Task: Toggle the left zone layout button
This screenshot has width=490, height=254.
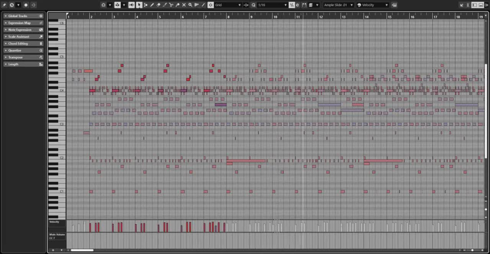Action: pyautogui.click(x=474, y=5)
